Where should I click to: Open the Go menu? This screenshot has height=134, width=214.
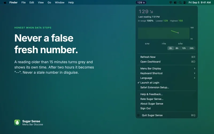pyautogui.click(x=49, y=2)
